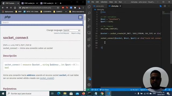The width and height of the screenshot is (172, 96).
Task: Open Source Control view in VS Code
Action: tap(89, 20)
